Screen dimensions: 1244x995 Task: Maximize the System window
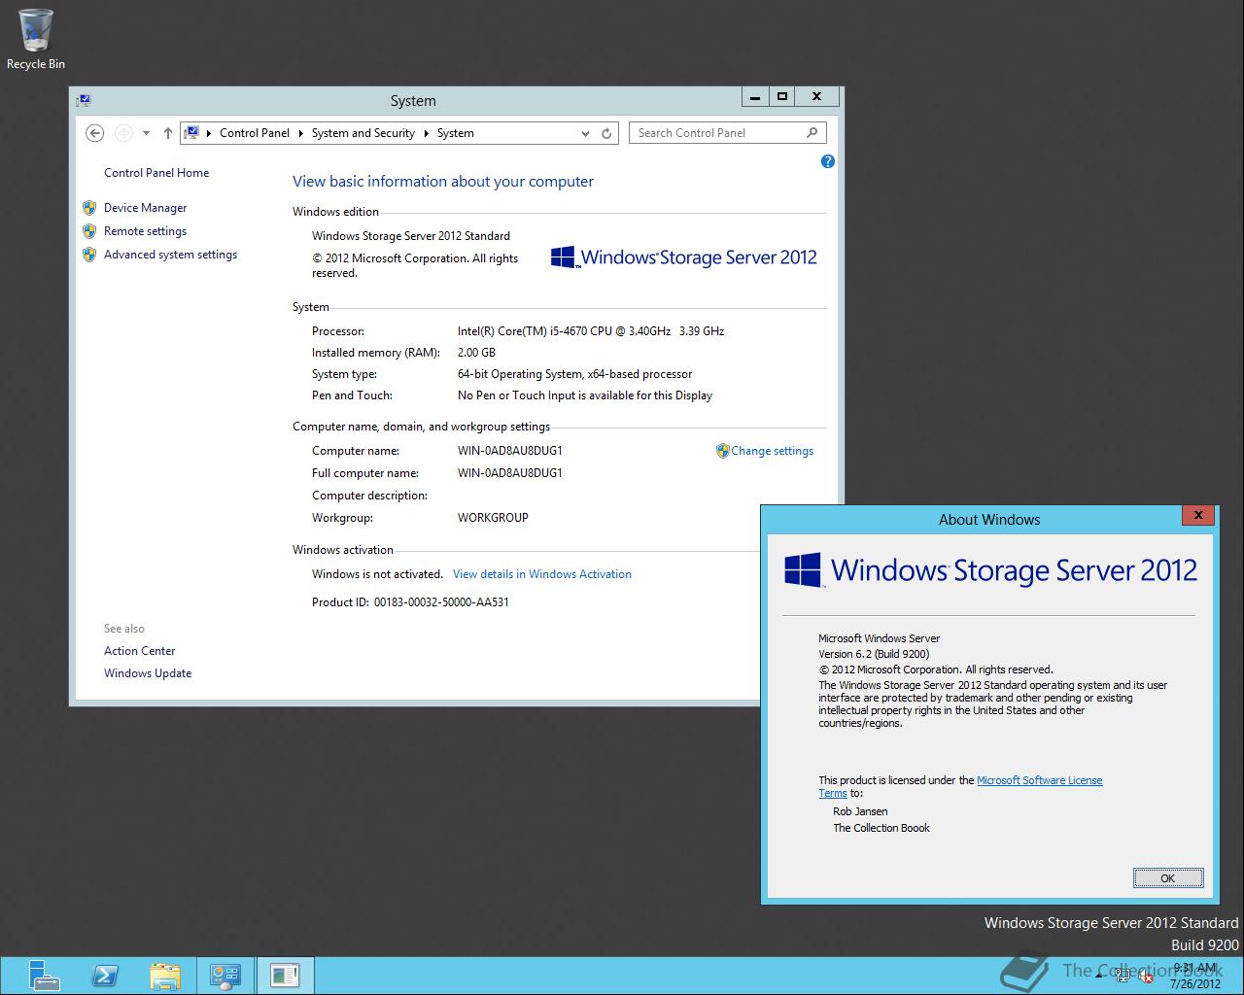point(781,96)
